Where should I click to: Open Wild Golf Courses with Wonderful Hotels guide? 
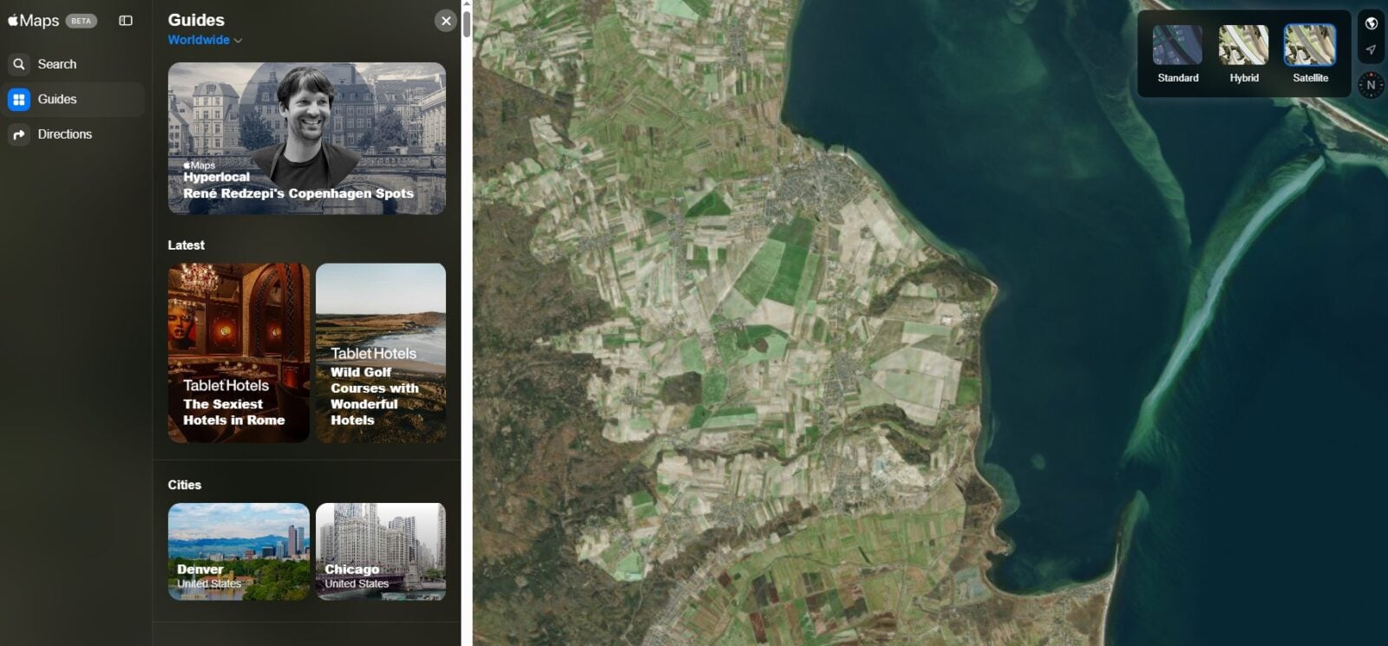(x=381, y=353)
